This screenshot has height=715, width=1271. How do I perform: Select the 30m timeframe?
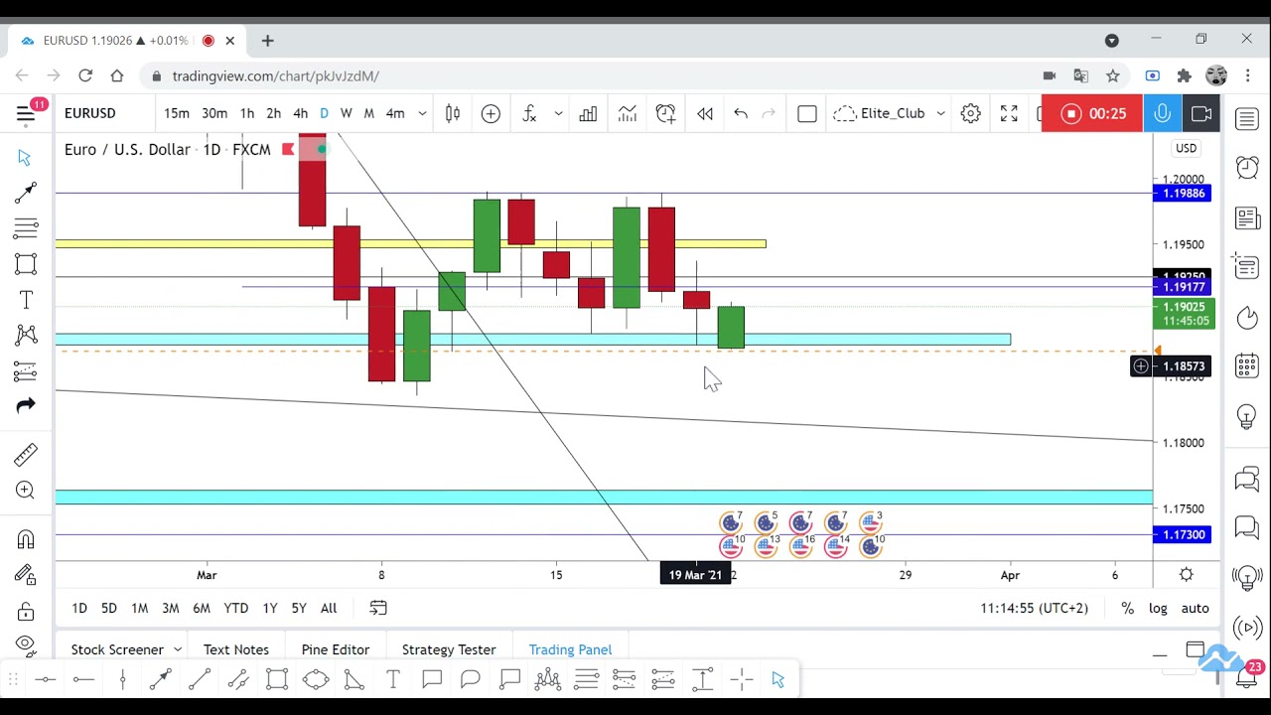pyautogui.click(x=214, y=113)
